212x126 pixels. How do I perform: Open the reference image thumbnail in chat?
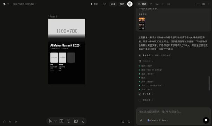[x=142, y=23]
